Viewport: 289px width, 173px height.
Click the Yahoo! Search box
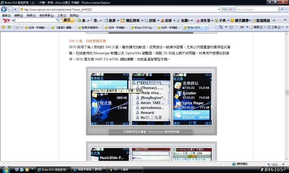click(x=256, y=9)
